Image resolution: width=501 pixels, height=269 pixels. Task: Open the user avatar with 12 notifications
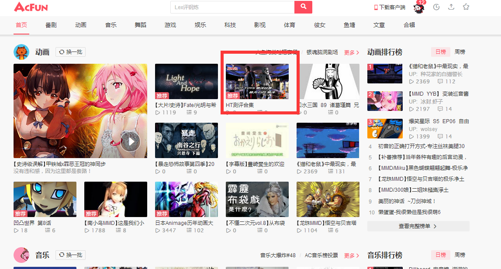point(419,7)
